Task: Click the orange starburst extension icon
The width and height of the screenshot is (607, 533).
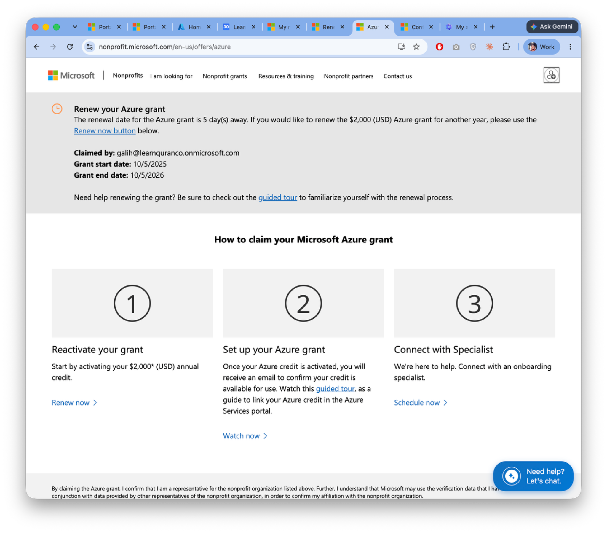Action: (x=489, y=47)
